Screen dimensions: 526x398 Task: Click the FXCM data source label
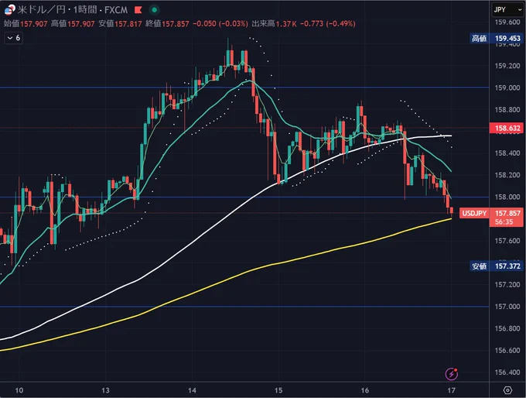pos(116,10)
